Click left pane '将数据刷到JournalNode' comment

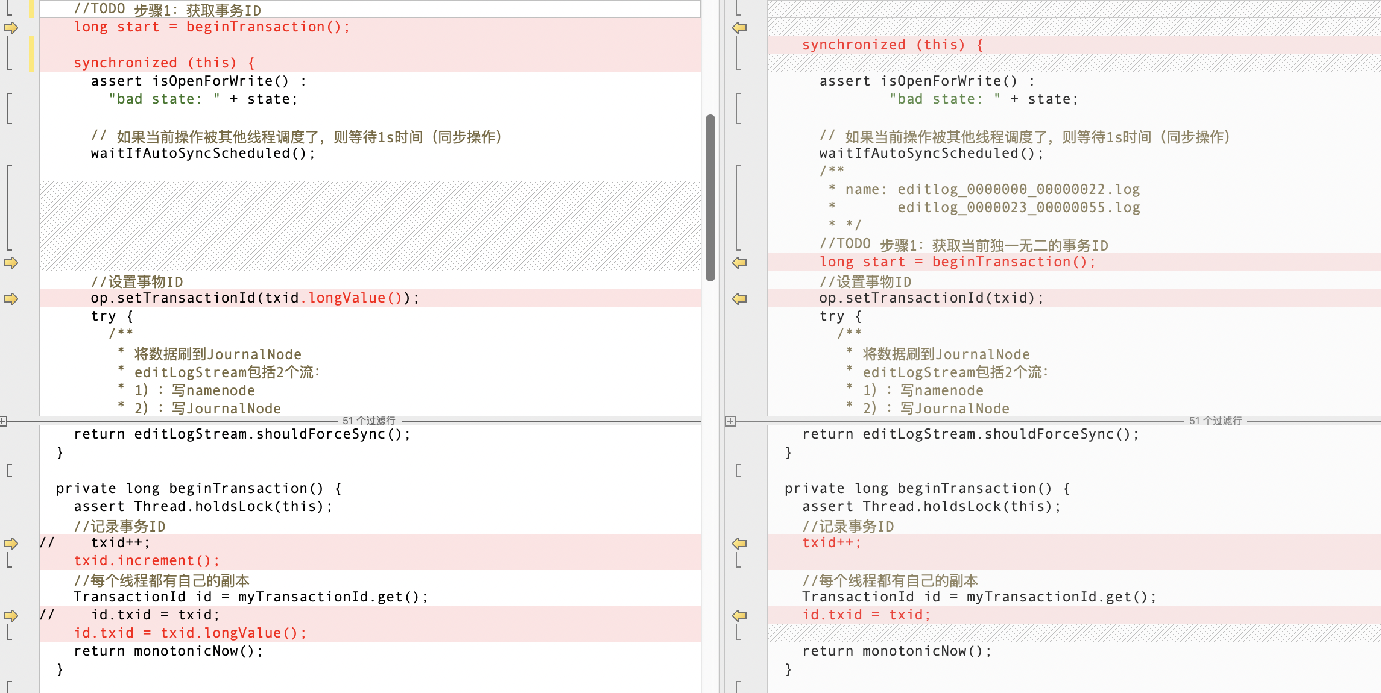point(218,354)
